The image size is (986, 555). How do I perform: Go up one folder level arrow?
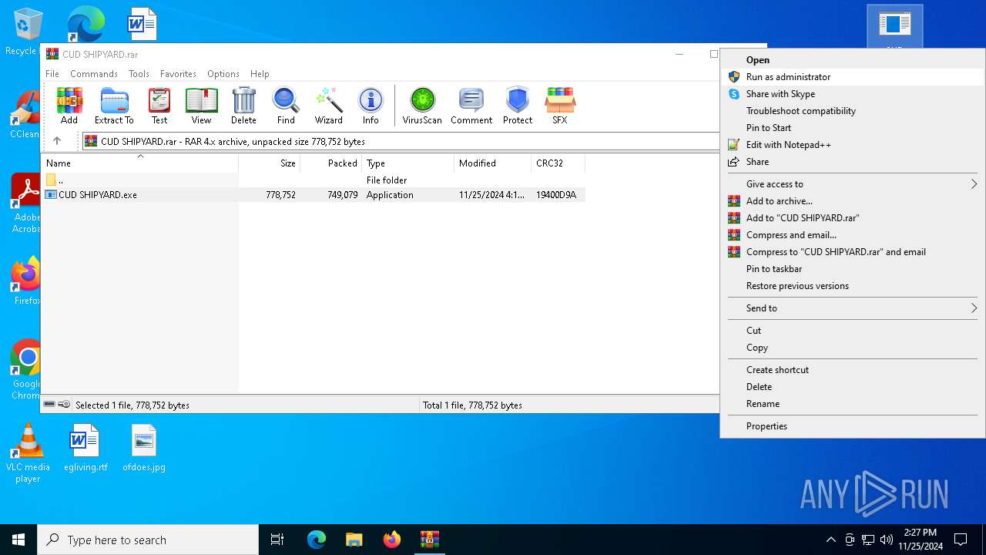pyautogui.click(x=57, y=141)
